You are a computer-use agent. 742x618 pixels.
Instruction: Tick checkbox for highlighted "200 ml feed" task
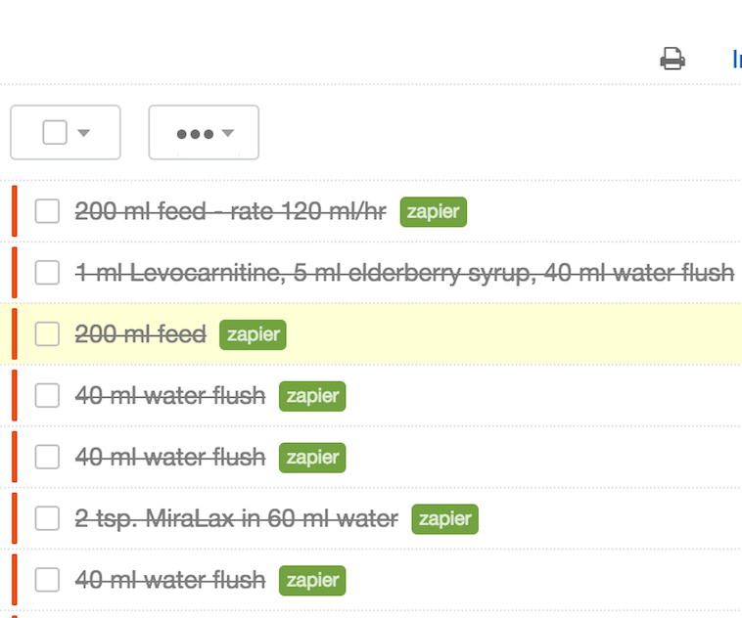[47, 334]
